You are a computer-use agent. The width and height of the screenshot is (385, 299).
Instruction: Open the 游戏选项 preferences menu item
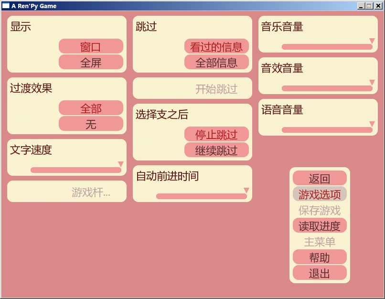click(x=320, y=194)
